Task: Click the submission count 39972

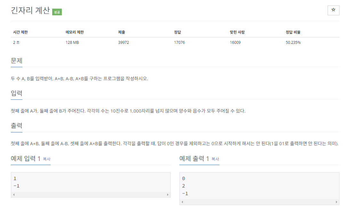Action: tap(124, 43)
